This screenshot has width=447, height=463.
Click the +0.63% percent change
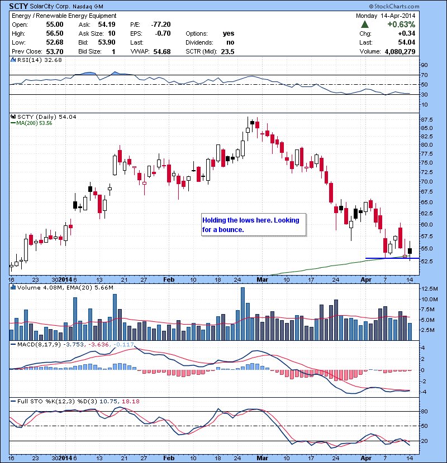click(401, 24)
